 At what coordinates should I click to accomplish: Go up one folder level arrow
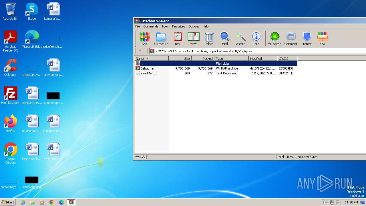tap(140, 51)
